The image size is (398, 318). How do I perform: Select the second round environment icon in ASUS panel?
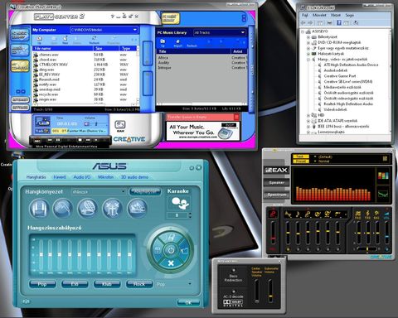(x=63, y=209)
